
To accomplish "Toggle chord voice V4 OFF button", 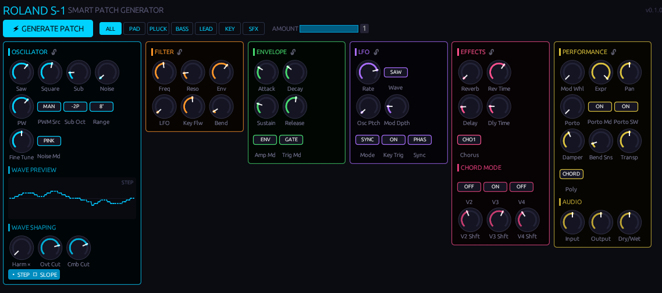I will coord(521,187).
